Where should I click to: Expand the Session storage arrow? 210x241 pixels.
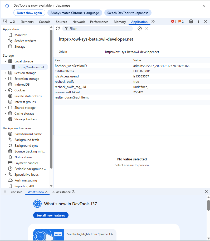[5, 73]
